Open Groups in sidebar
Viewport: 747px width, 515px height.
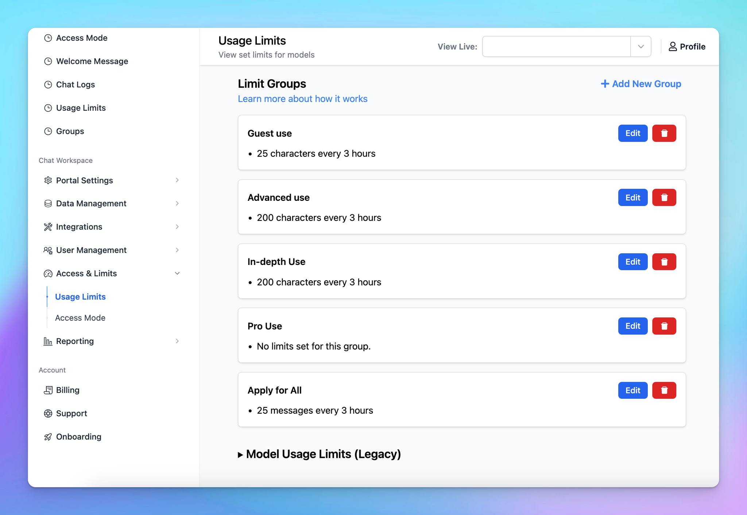click(70, 131)
